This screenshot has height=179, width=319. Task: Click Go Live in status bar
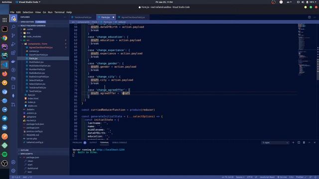point(282,177)
